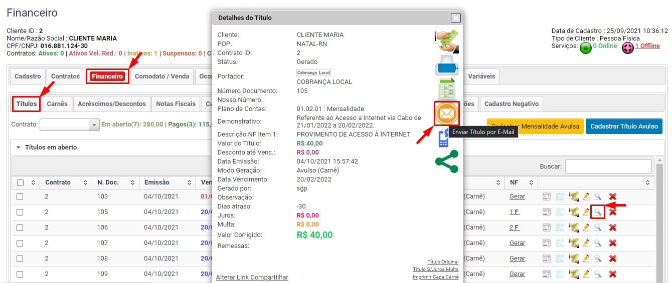Open details magnifier for document 105
The height and width of the screenshot is (283, 672).
click(598, 212)
